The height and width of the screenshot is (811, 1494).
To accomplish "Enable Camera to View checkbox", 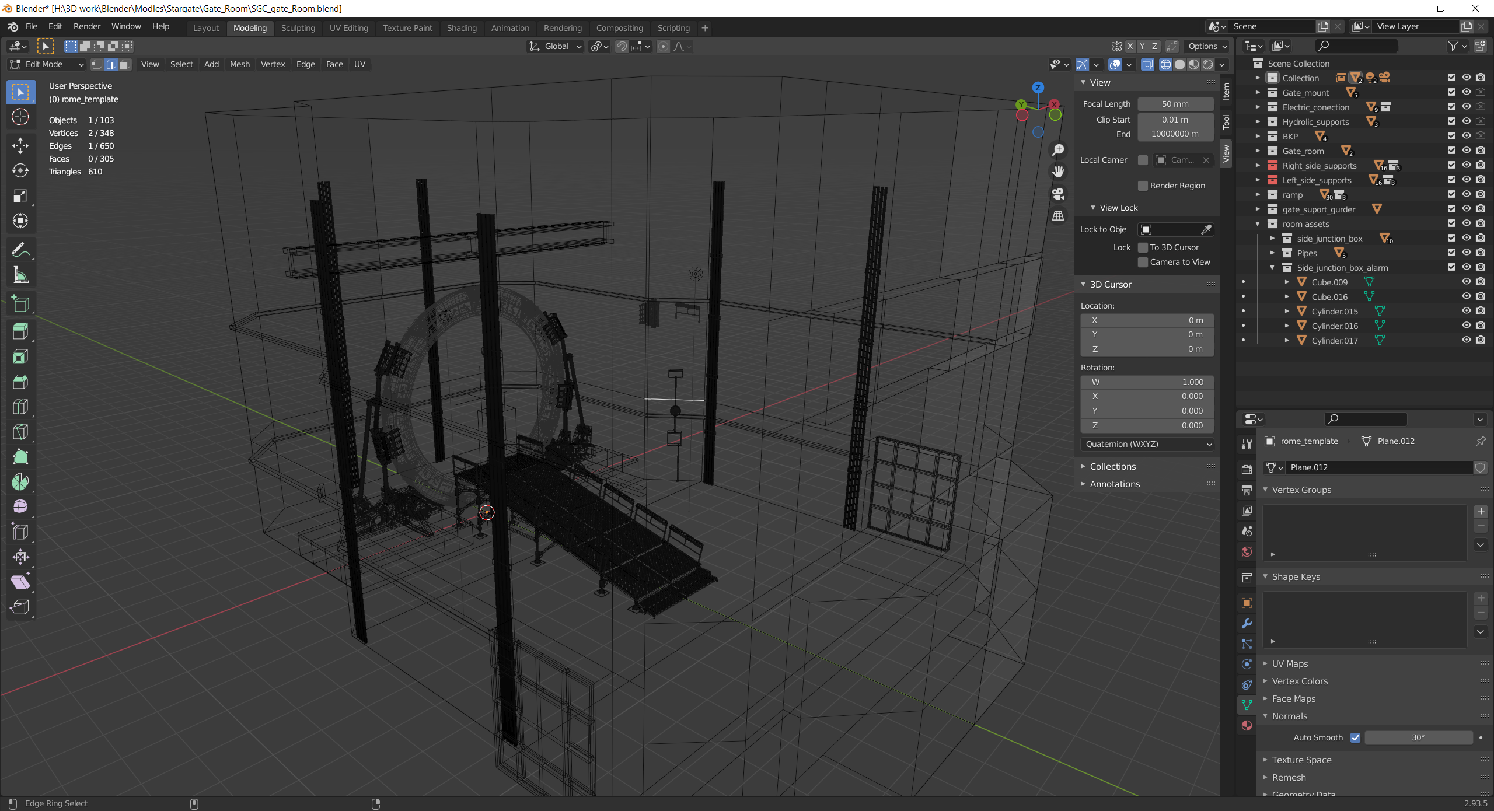I will point(1143,262).
